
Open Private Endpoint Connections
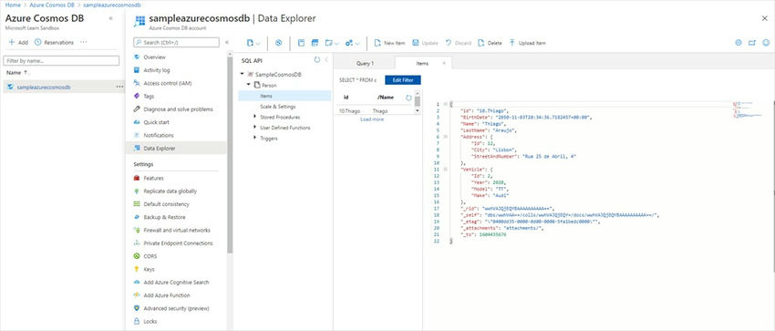(178, 243)
